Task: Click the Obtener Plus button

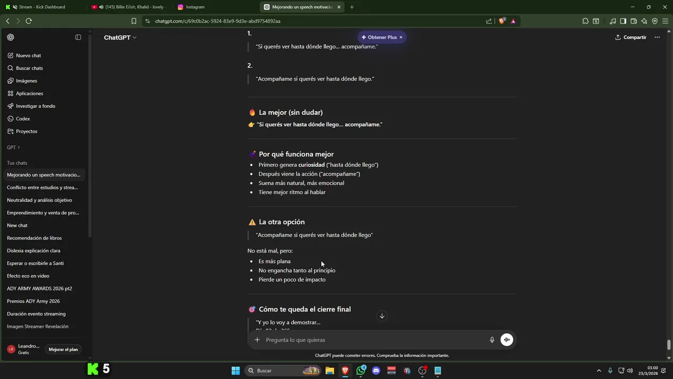Action: (x=379, y=37)
